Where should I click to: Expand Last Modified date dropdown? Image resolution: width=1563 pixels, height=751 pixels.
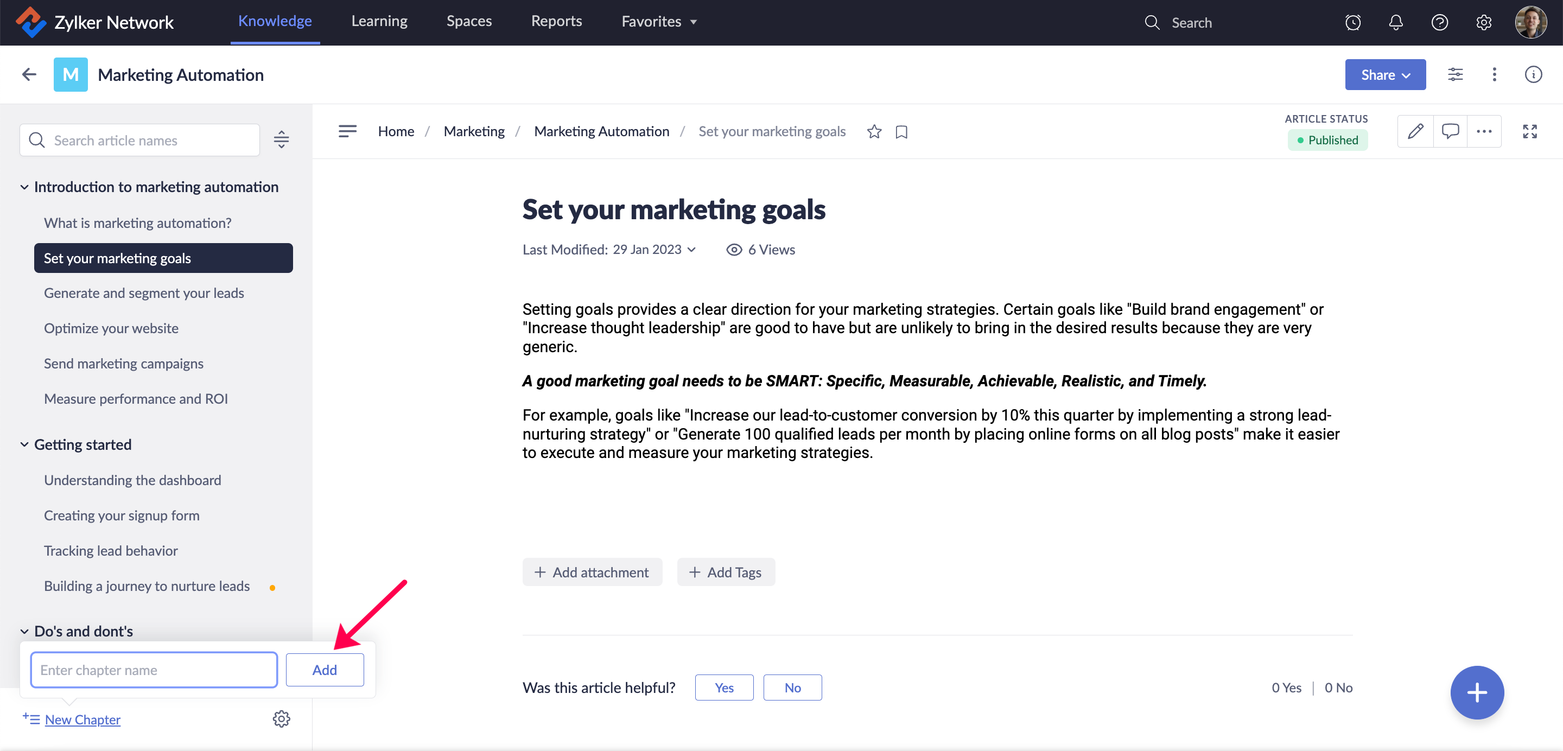[x=691, y=250]
